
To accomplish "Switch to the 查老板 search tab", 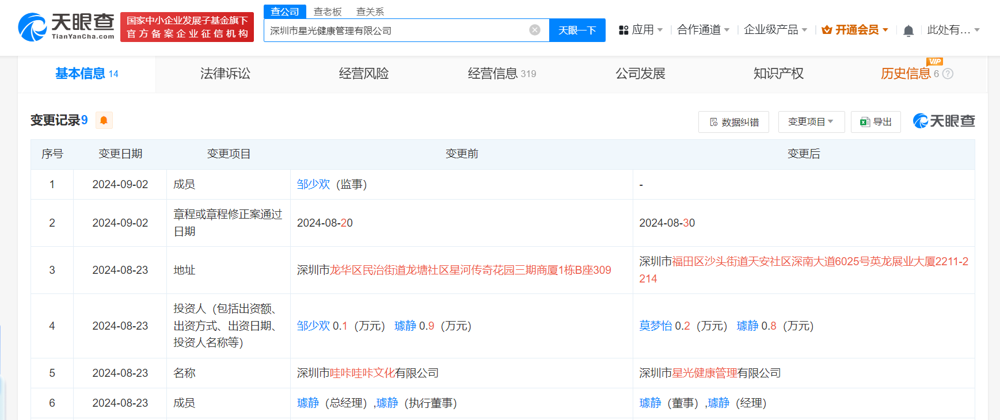I will (328, 12).
